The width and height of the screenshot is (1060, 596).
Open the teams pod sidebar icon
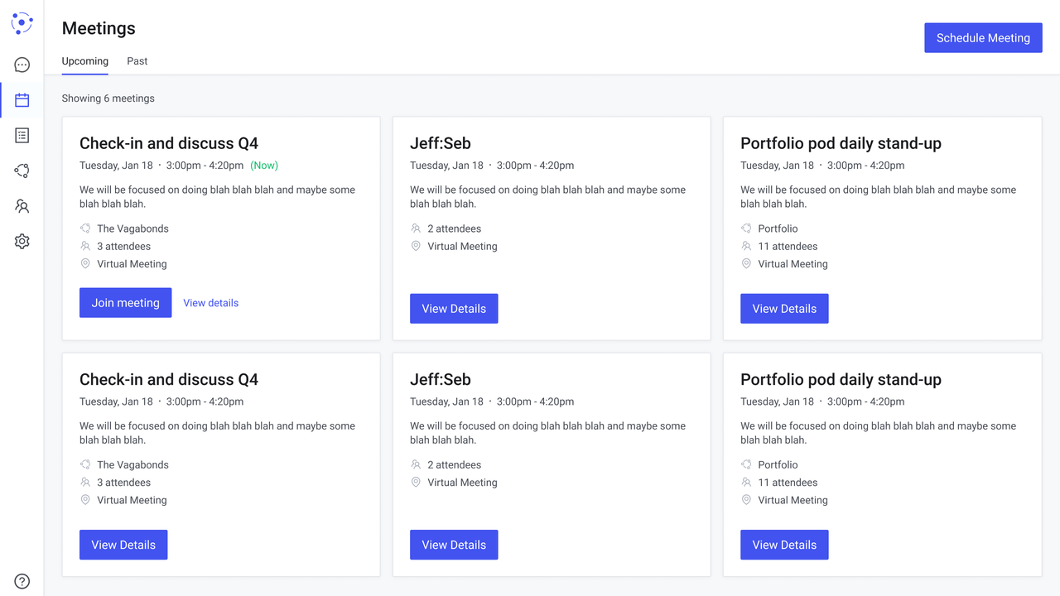[x=22, y=171]
